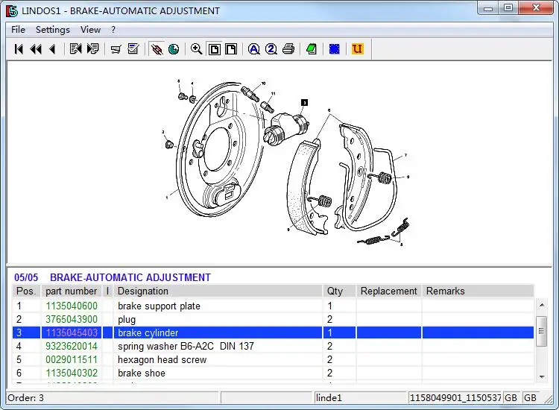Click callout 3 in the diagram
Viewport: 559px width, 410px height.
click(x=304, y=101)
